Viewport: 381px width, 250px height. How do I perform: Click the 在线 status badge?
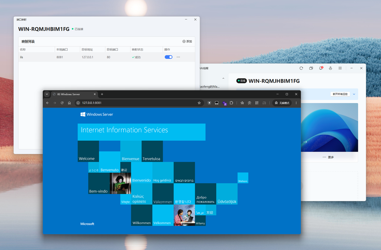pyautogui.click(x=242, y=81)
